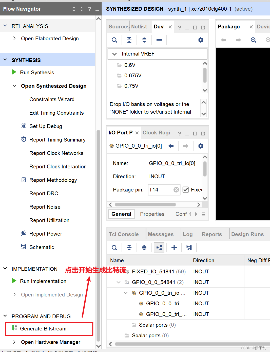Open the Messages tab
Viewport: 270px width, 352px height.
point(161,234)
